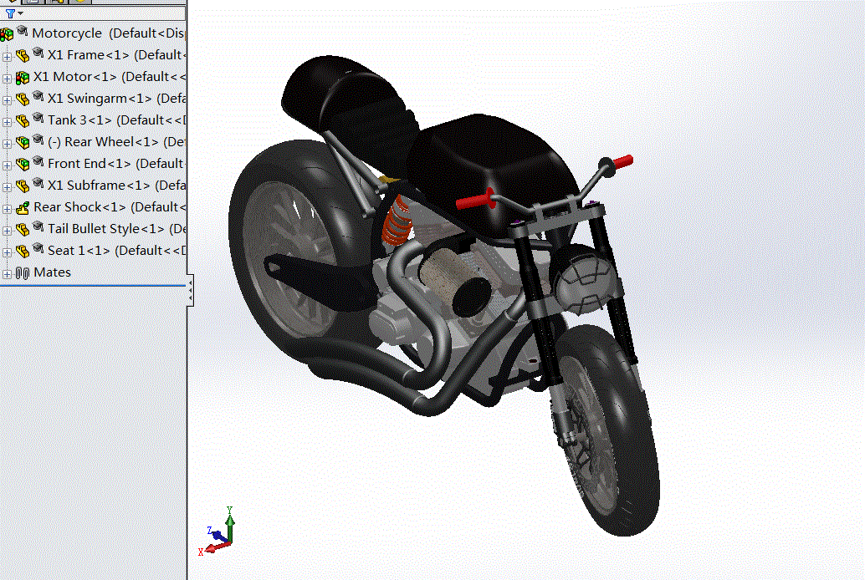
Task: Select the (-) Rear Wheel<1> label
Action: coord(103,142)
